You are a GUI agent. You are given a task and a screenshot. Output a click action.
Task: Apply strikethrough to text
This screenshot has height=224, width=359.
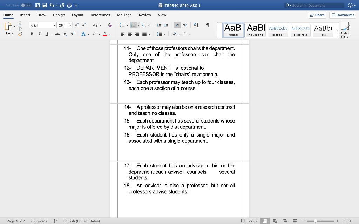(x=57, y=34)
